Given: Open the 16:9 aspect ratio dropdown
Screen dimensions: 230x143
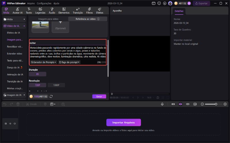Looking at the screenshot, I should tap(150, 98).
